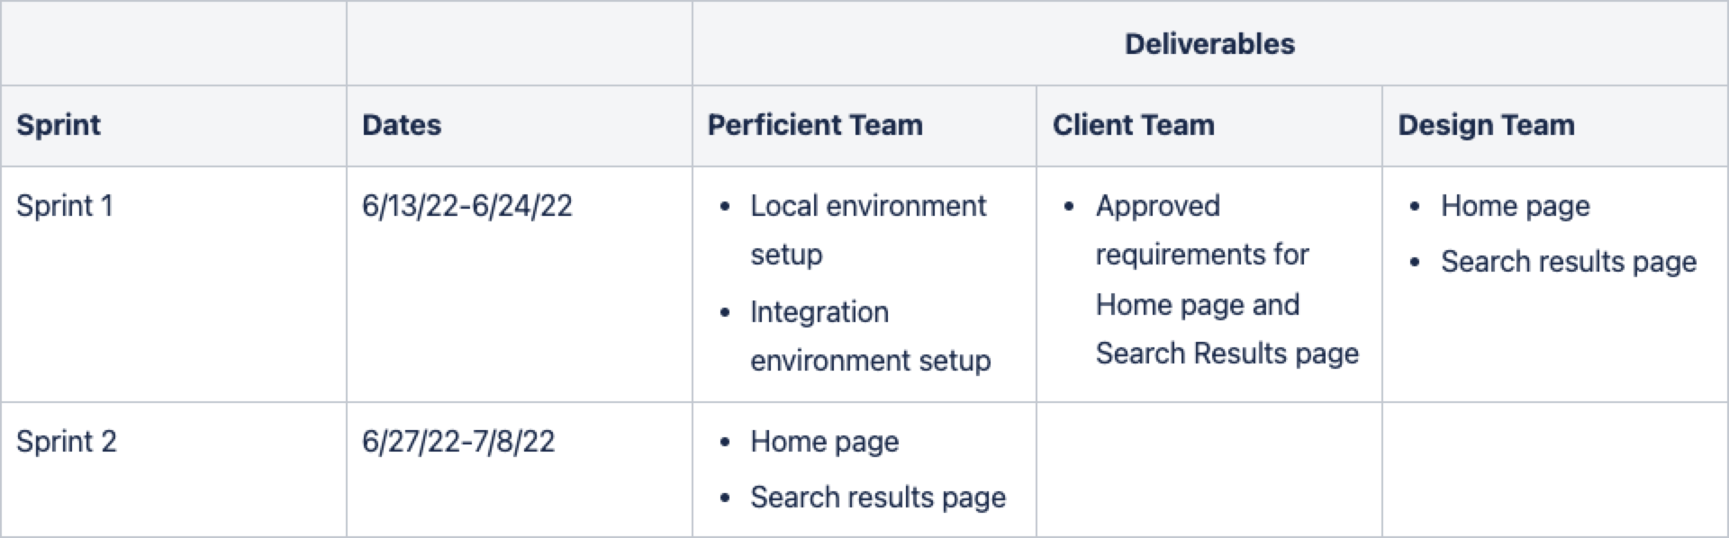Select Home page in Sprint 2 Perficient Team
Screen dimensions: 1729x538
[824, 442]
